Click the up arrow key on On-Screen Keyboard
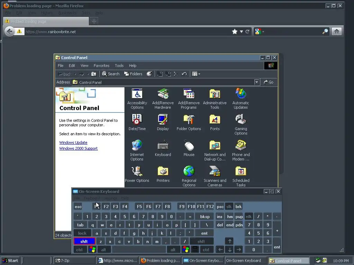 coord(230,241)
